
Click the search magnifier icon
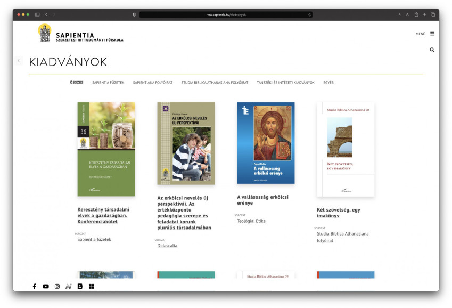tap(432, 50)
